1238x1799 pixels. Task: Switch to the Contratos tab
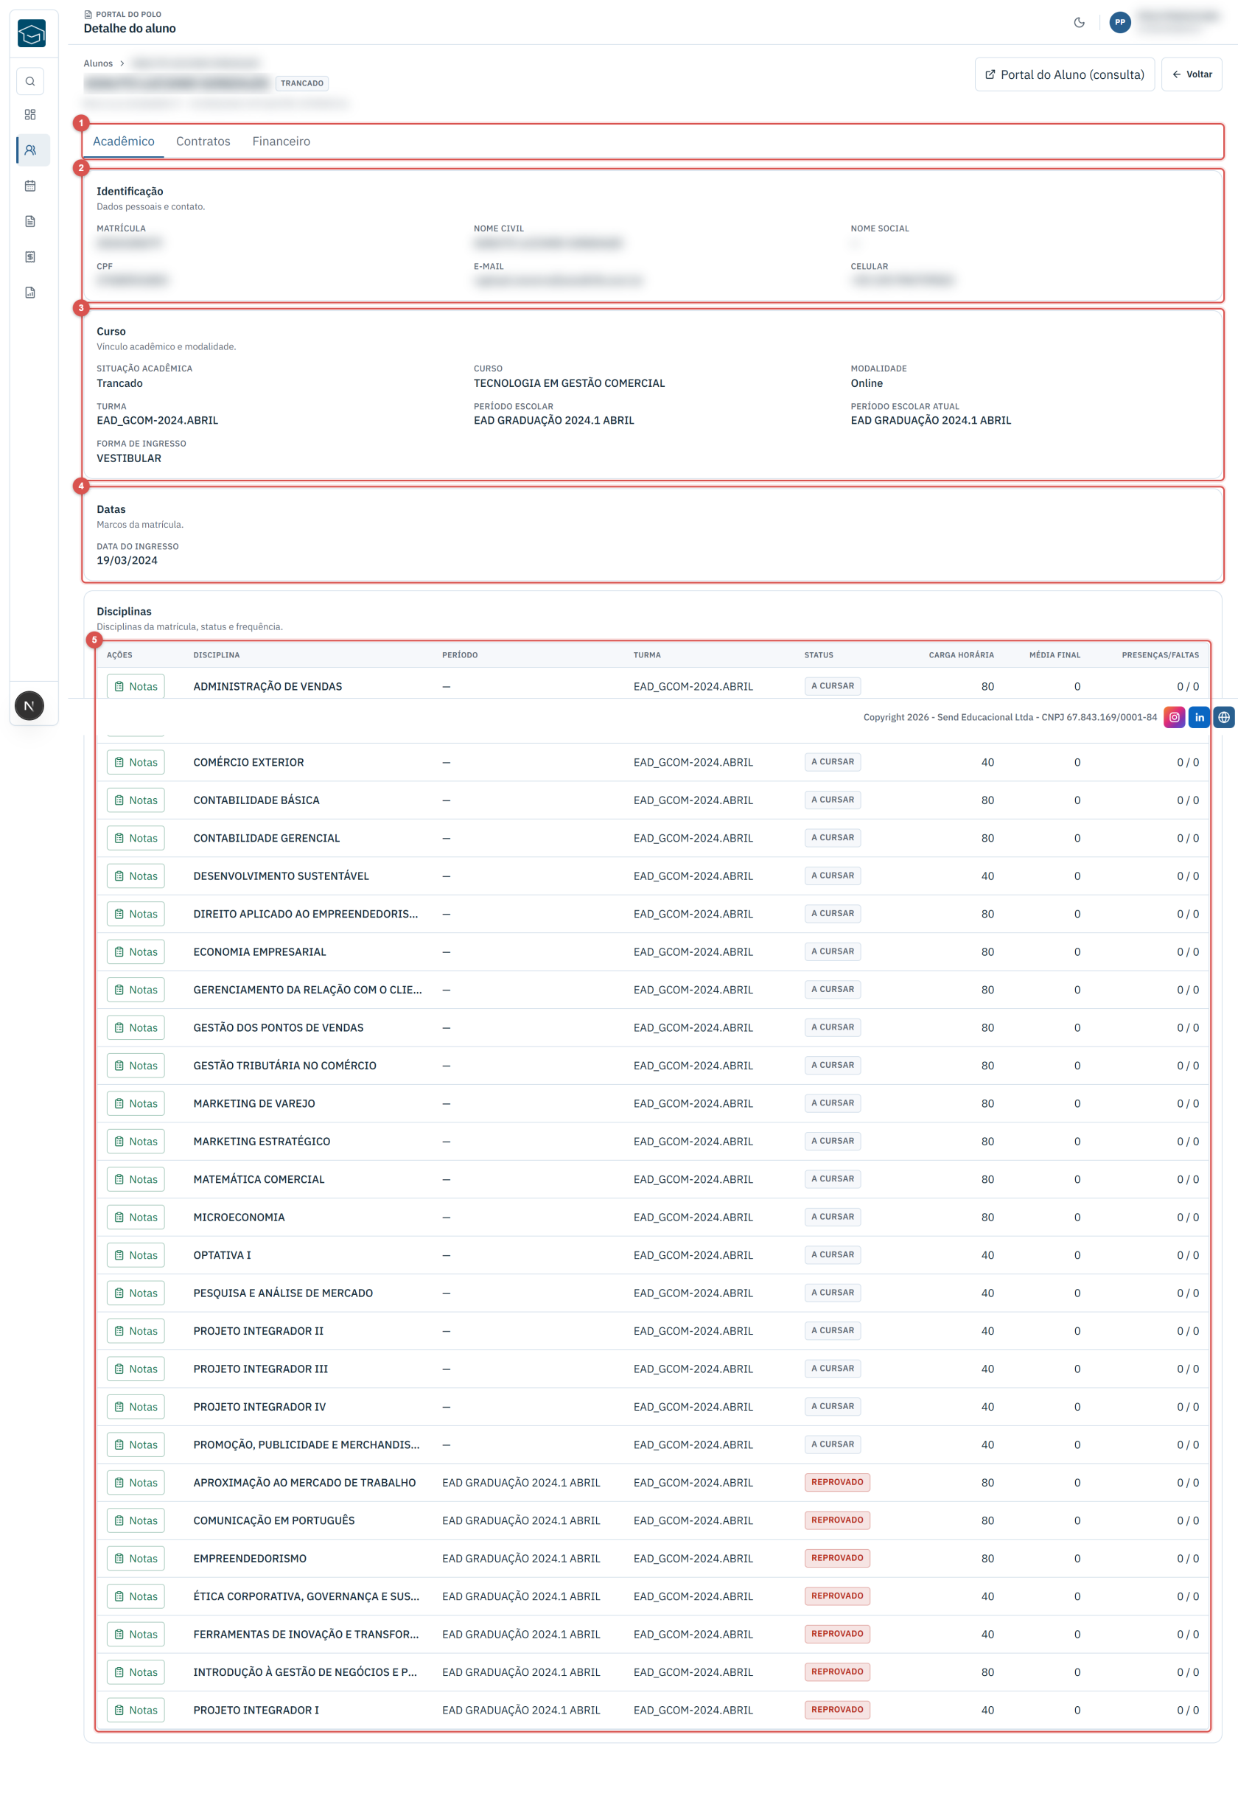point(203,142)
